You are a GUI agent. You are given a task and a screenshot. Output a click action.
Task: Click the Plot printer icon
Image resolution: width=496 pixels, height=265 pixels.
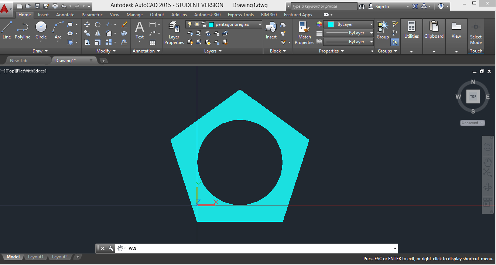pos(55,6)
